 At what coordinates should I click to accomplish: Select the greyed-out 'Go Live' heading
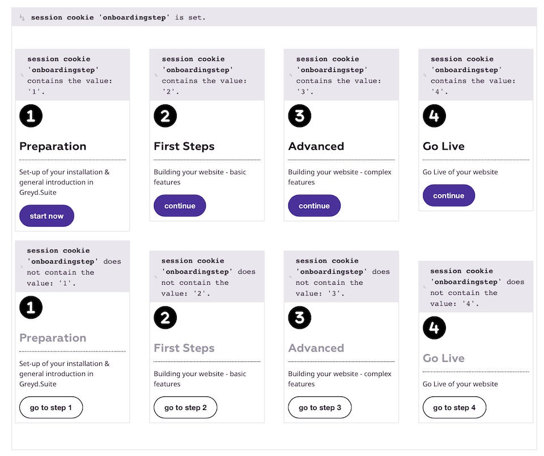tap(444, 358)
